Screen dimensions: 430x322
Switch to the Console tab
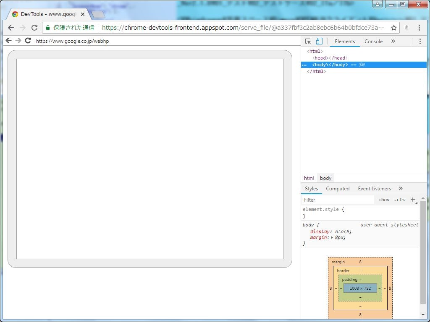(373, 42)
